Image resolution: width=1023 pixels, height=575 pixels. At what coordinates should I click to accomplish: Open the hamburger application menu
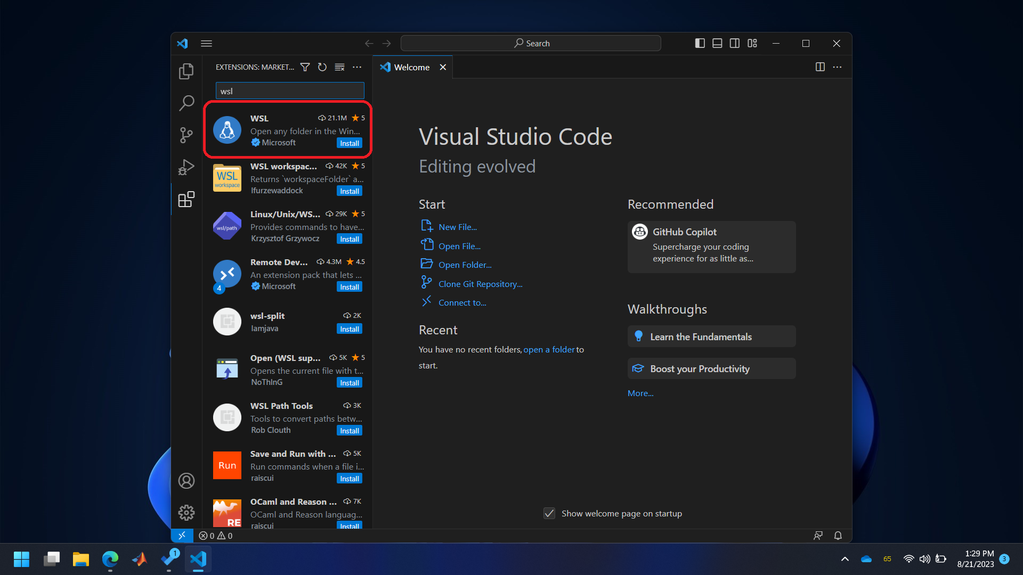pyautogui.click(x=207, y=43)
